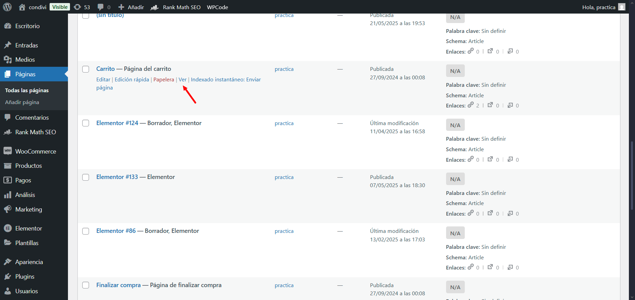Click the practica user avatar

tap(622, 7)
